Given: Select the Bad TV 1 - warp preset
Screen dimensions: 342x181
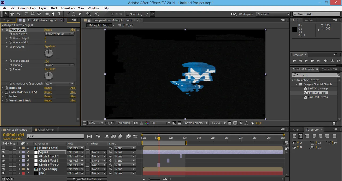Looking at the screenshot, I should 317,89.
